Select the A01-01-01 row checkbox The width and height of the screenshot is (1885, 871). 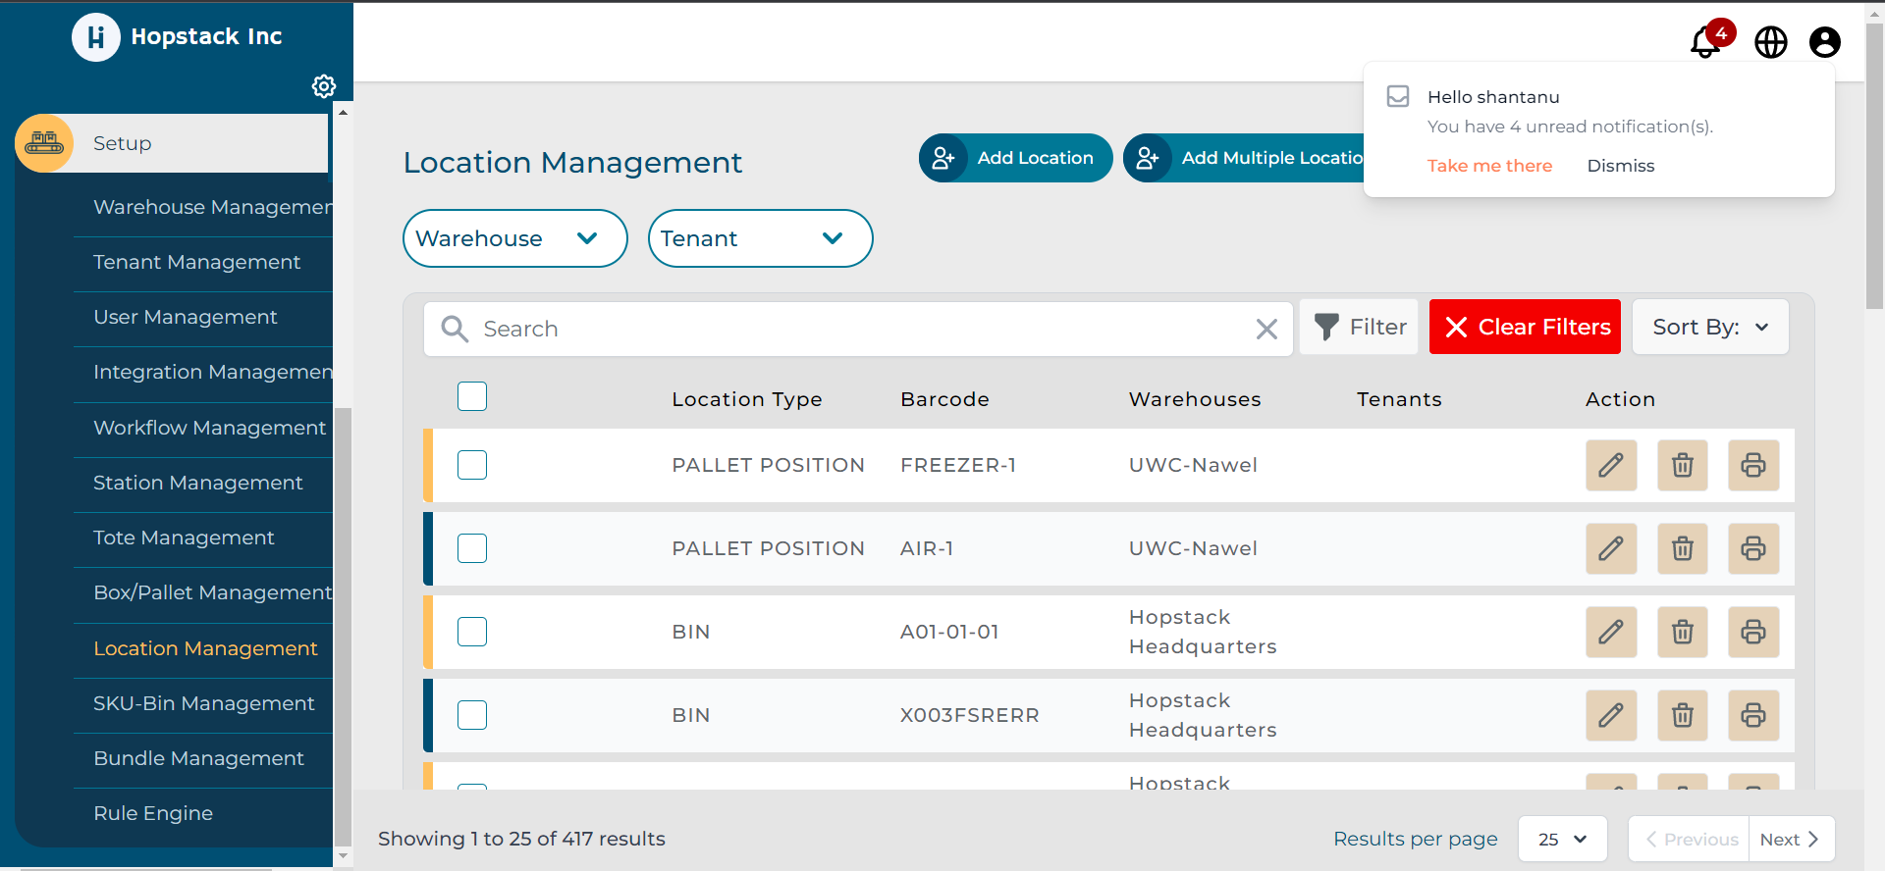click(472, 632)
